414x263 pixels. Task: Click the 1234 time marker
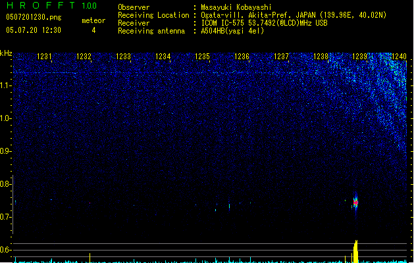(x=163, y=57)
